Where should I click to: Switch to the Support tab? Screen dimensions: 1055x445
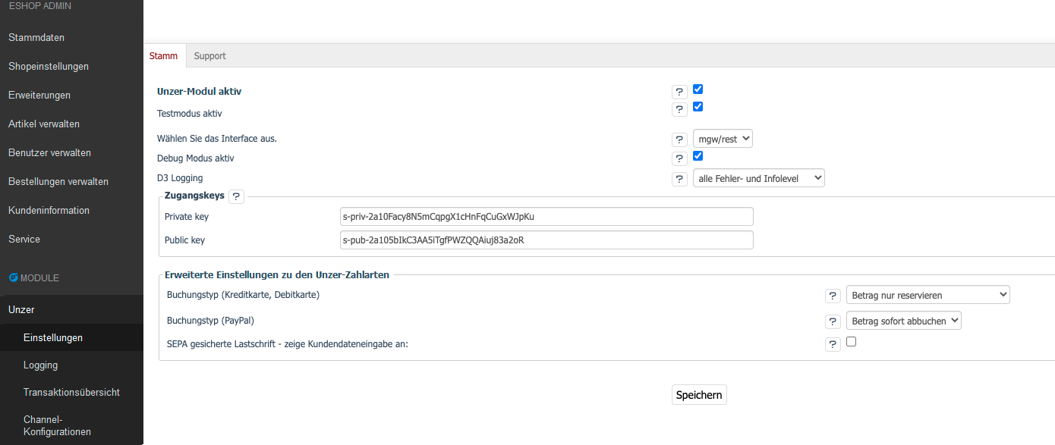coord(209,55)
